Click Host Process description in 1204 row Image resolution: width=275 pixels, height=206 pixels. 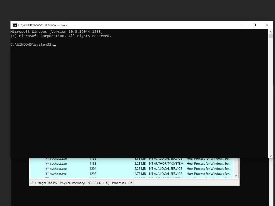[x=209, y=169]
